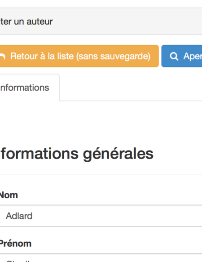This screenshot has height=262, width=202.
Task: Click empty grey header bar right of title
Action: [x=127, y=22]
